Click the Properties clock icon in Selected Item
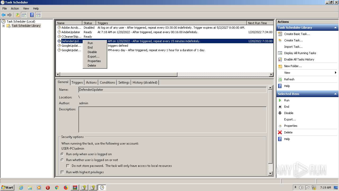 click(280, 126)
